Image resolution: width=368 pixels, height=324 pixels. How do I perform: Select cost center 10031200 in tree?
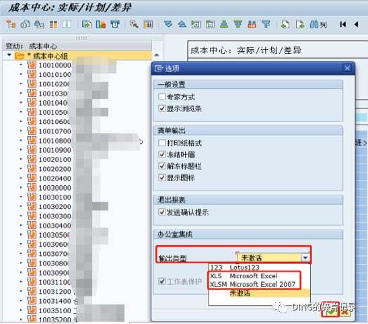[x=54, y=292]
